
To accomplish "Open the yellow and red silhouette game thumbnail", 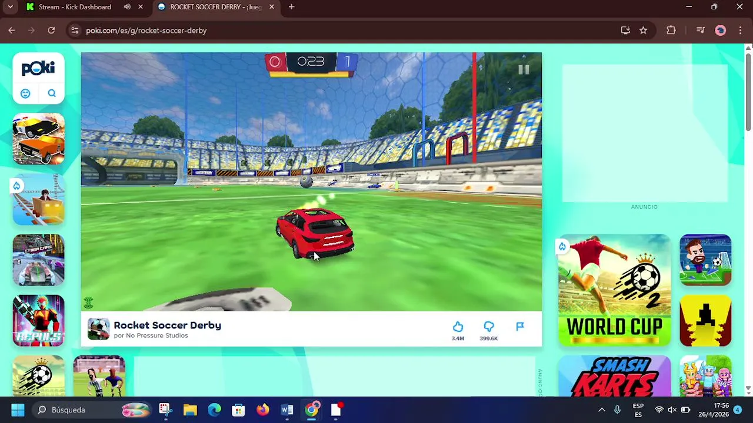I will tap(705, 321).
